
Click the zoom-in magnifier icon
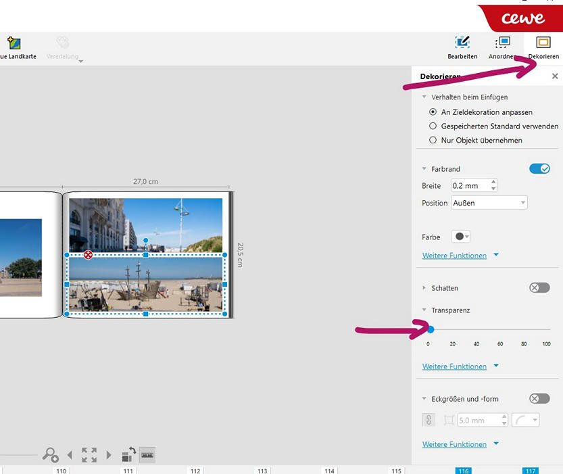[50, 455]
